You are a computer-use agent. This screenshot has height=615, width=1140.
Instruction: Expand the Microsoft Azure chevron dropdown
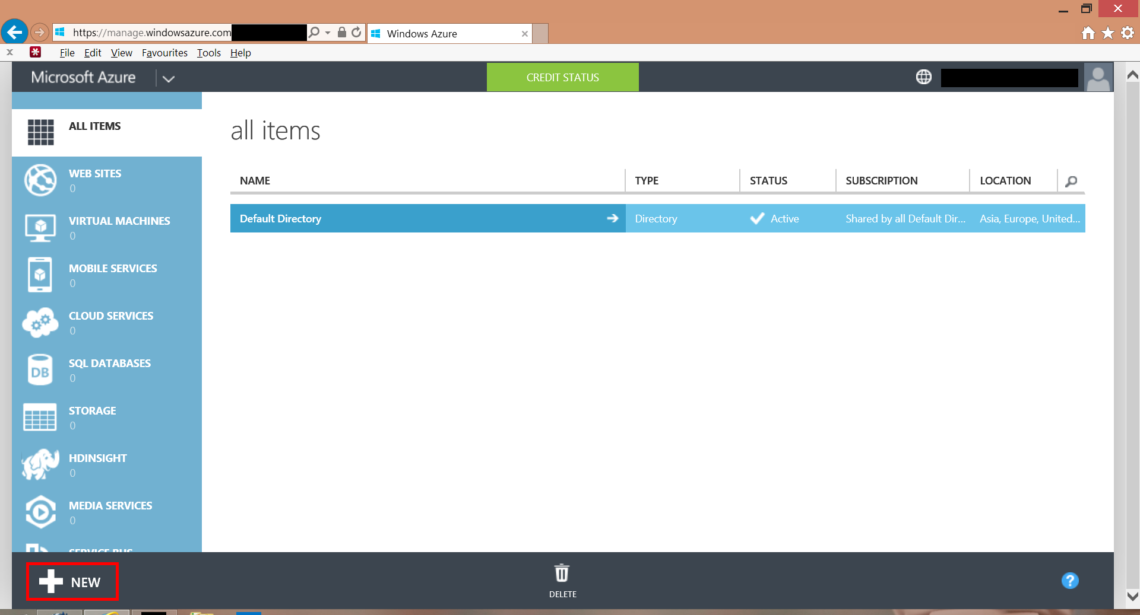pos(169,78)
